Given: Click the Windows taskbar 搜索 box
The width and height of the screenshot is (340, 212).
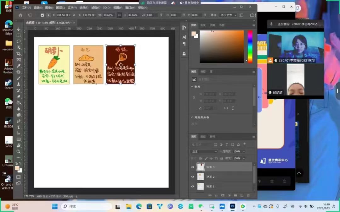Looking at the screenshot, I should click(87, 206).
